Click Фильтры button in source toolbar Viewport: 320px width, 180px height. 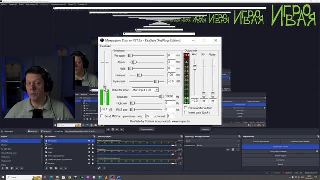click(46, 131)
